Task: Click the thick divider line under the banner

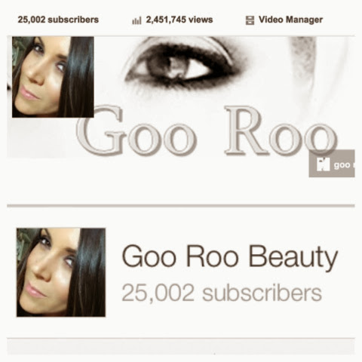Action: (x=181, y=206)
